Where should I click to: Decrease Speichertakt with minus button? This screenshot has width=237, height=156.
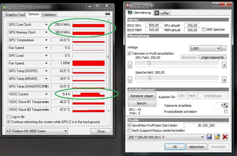point(130,80)
